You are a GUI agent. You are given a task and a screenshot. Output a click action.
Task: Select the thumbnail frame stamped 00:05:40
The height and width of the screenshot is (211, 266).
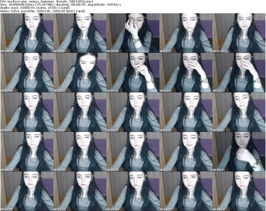tap(80, 152)
